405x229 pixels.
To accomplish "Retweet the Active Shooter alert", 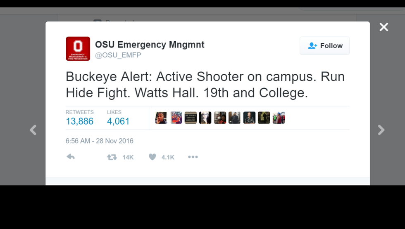I will 112,157.
